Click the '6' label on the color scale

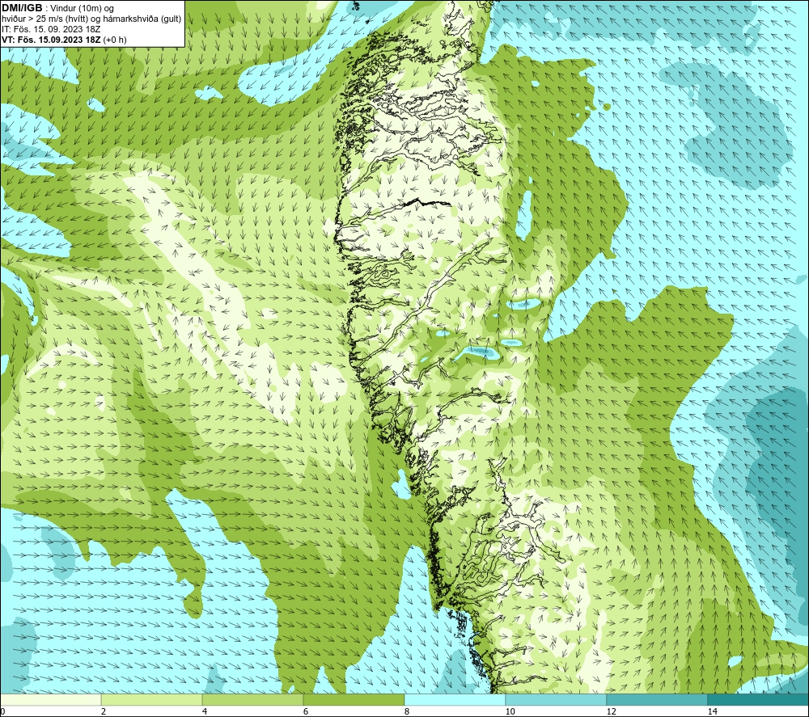pyautogui.click(x=306, y=711)
